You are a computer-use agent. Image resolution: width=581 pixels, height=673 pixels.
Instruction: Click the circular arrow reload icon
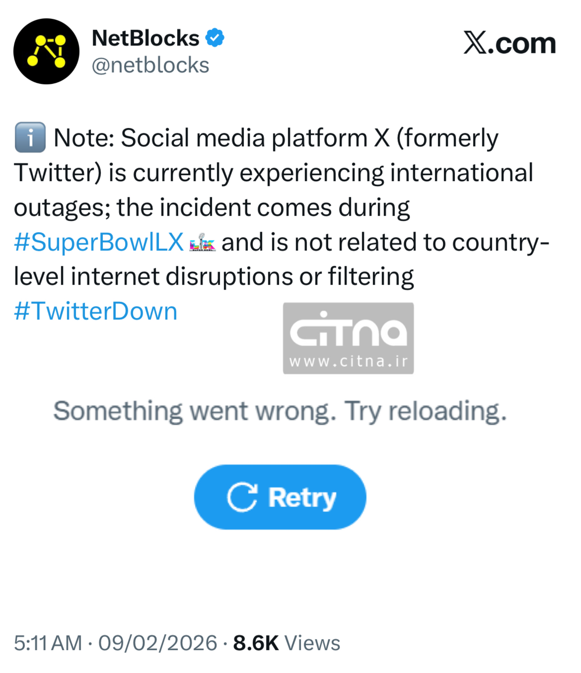click(x=242, y=497)
